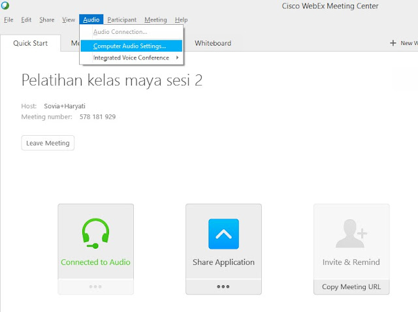Viewport: 418px width, 312px height.
Task: Click meeting title Pelatihan kelas maya sesi 2
Action: (112, 80)
